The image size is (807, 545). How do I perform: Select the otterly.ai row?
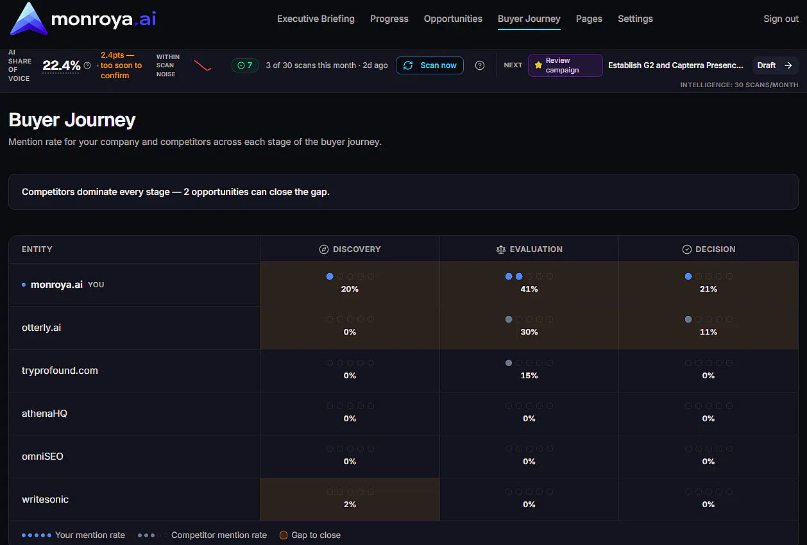coord(403,328)
